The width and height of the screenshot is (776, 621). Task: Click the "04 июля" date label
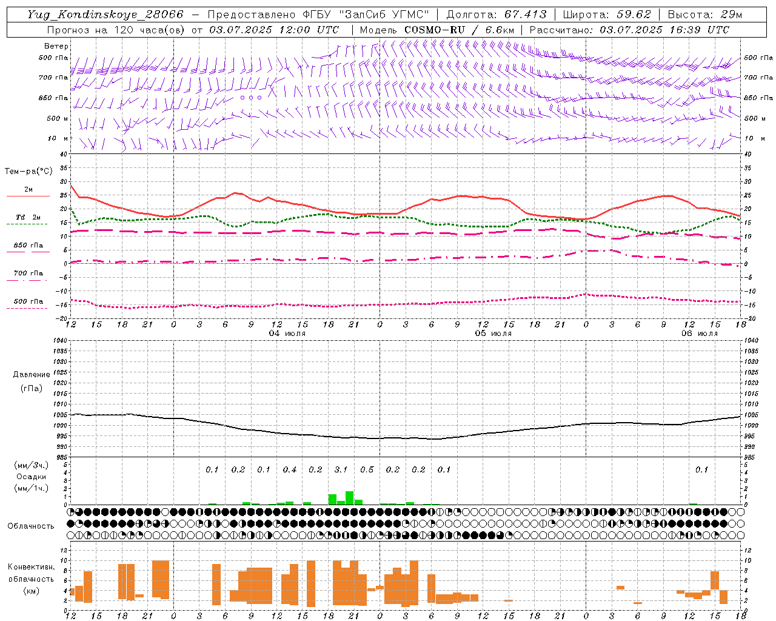(287, 334)
